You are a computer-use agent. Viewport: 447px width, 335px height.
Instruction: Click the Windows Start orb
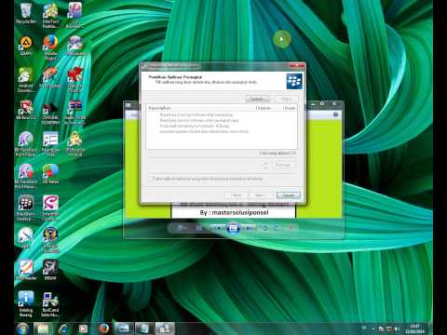pyautogui.click(x=23, y=328)
